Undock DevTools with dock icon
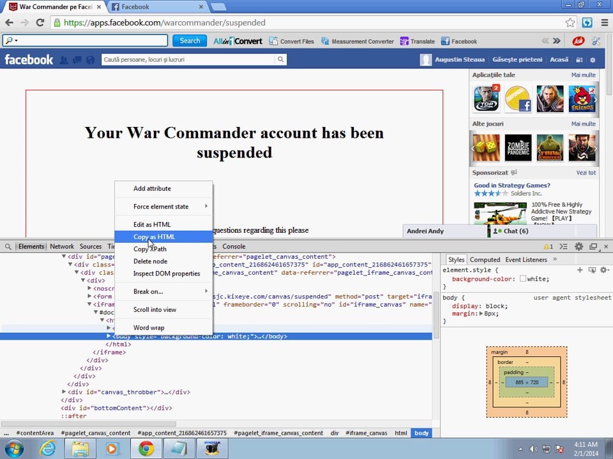Viewport: 613px width, 459px height. click(x=593, y=246)
